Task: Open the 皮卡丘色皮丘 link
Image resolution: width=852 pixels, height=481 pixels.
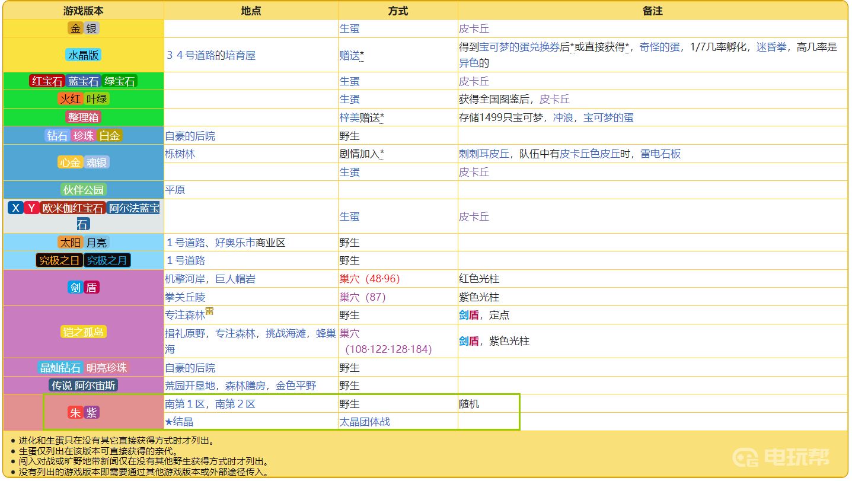Action: [590, 154]
